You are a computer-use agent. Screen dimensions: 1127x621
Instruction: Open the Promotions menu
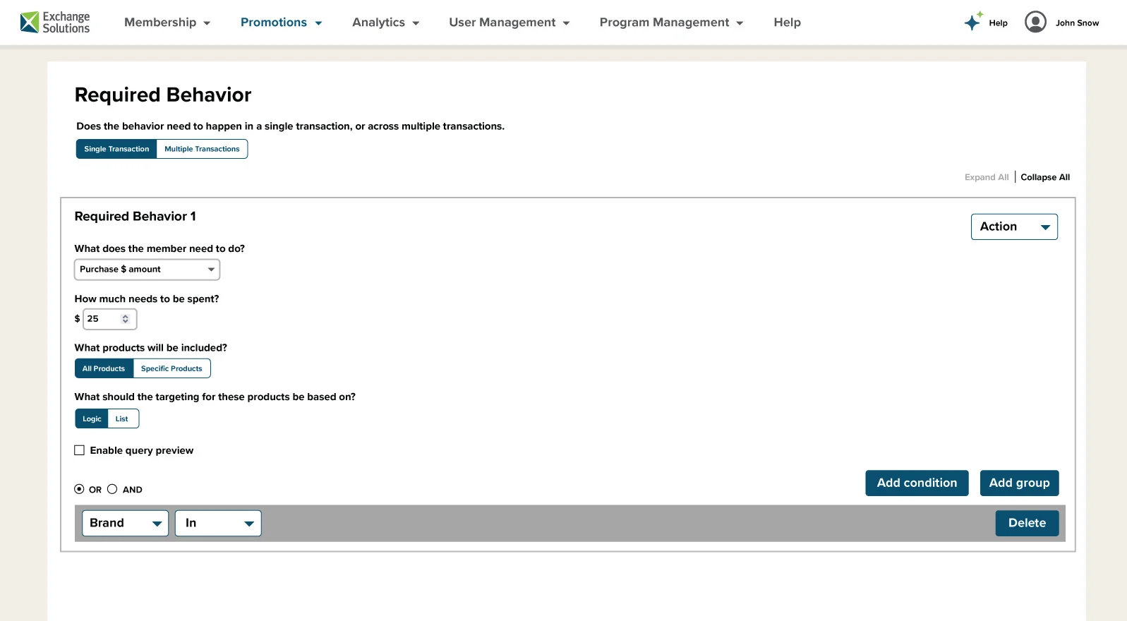(x=281, y=23)
